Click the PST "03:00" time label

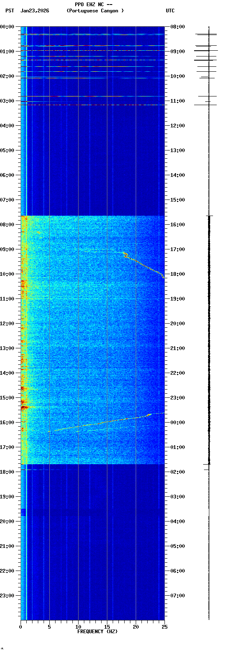click(7, 101)
